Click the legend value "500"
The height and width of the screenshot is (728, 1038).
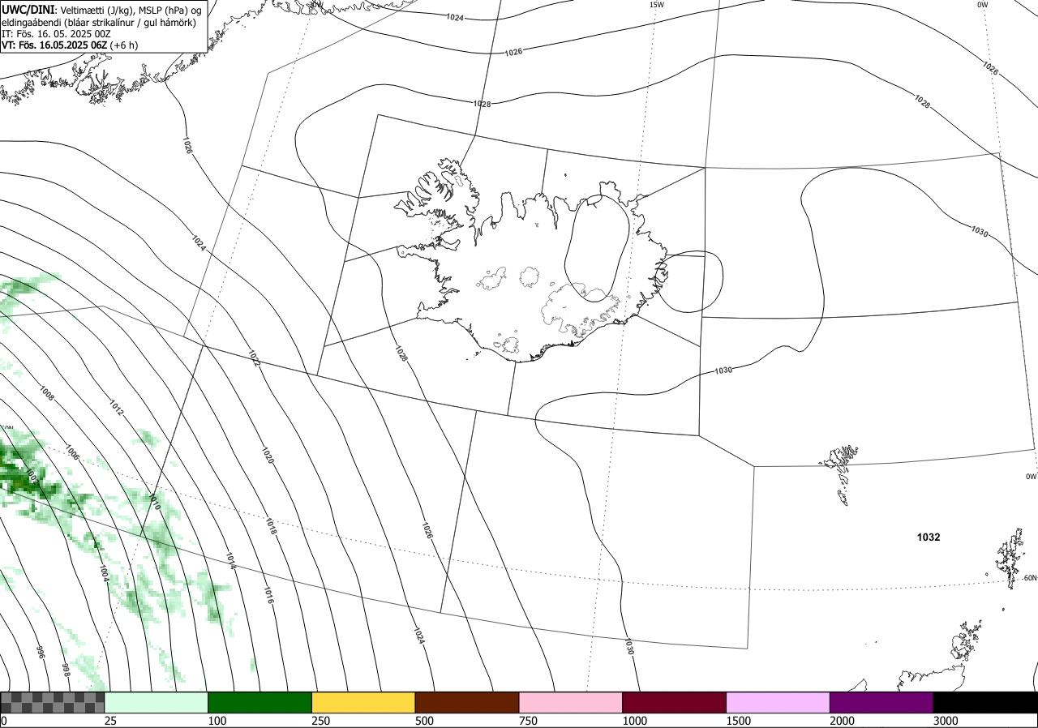pos(424,721)
